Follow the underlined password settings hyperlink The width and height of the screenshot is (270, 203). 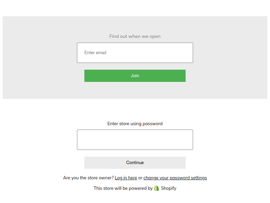pyautogui.click(x=175, y=178)
